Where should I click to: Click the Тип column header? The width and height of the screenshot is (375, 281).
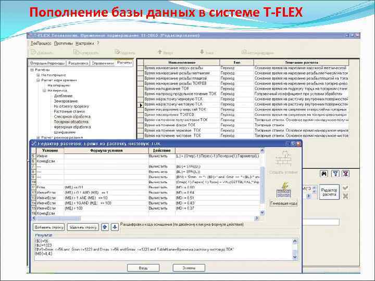(237, 62)
